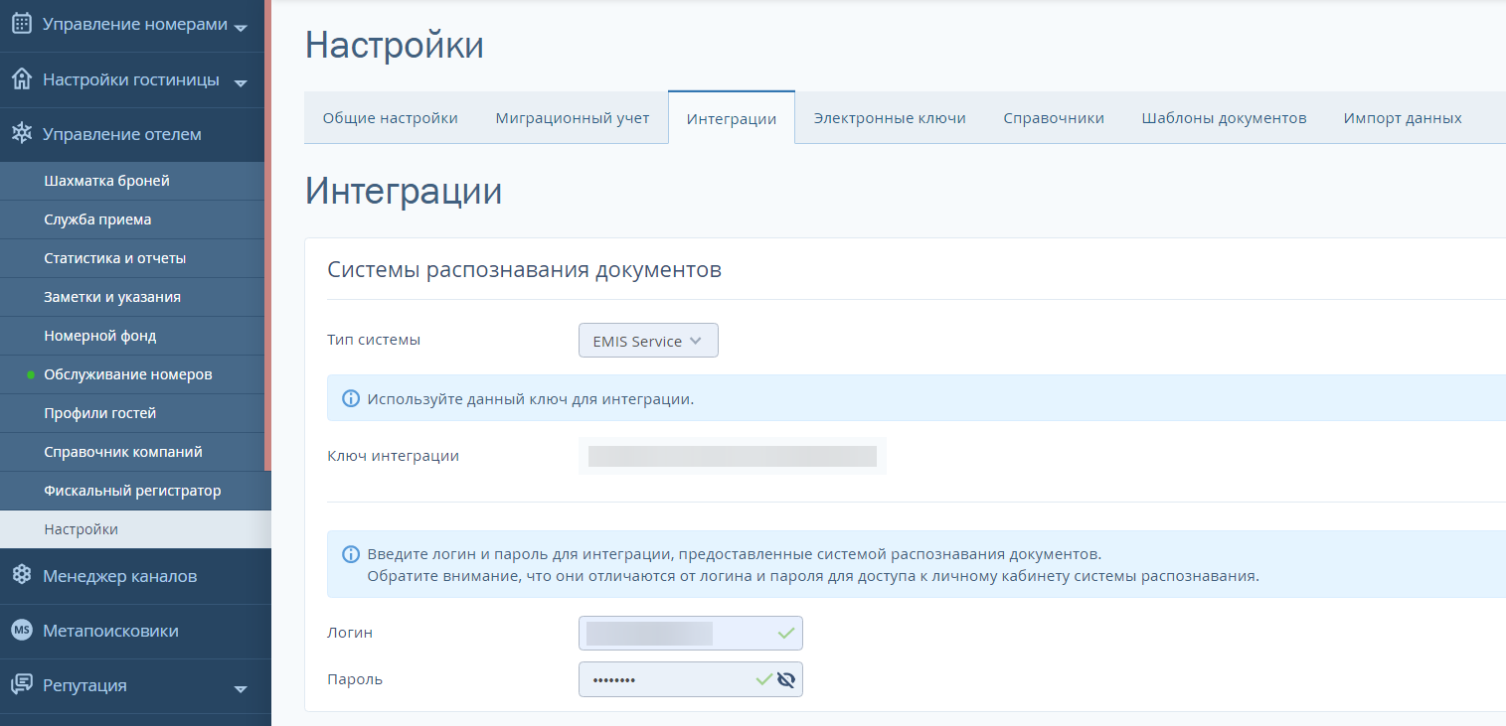Toggle password visibility with the eye icon
This screenshot has height=726, width=1506.
click(x=786, y=679)
